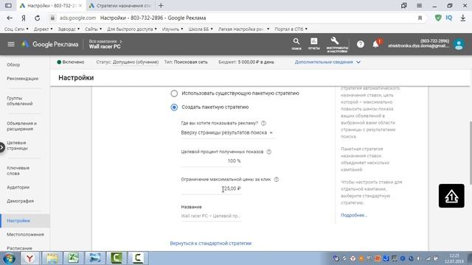Click the Подробнее link

(x=354, y=215)
